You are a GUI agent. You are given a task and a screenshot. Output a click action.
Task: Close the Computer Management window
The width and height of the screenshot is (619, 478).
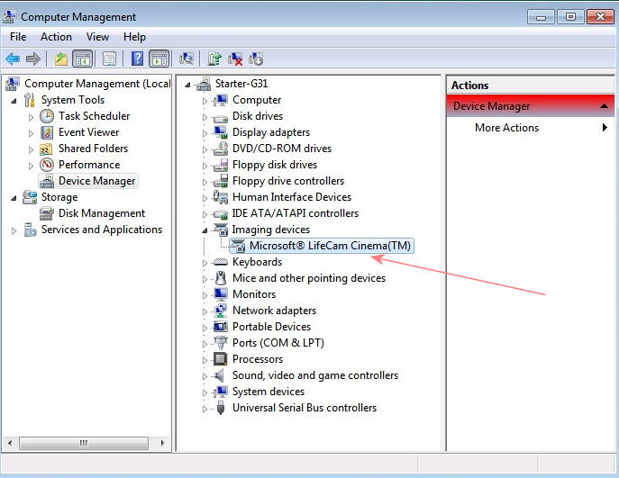point(600,17)
